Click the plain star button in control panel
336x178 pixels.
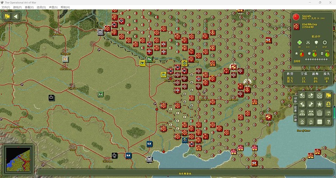tap(319, 104)
